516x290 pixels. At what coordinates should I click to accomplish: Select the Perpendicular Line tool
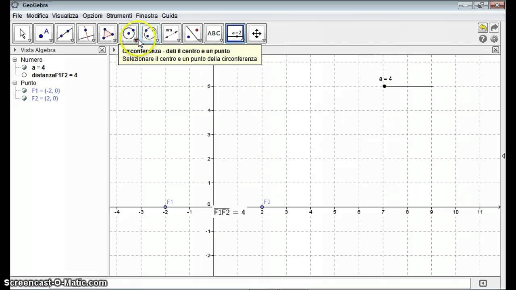(x=86, y=33)
